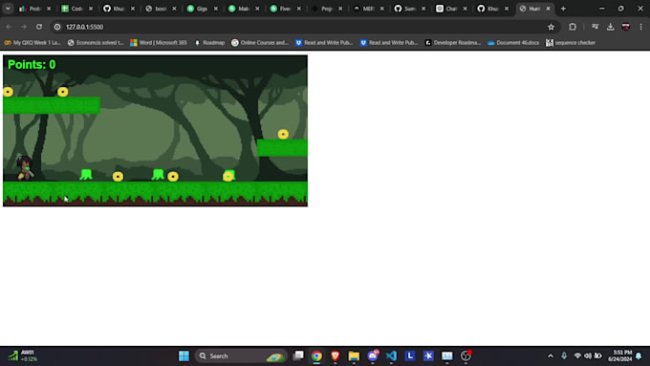
Task: Toggle the volume speaker tray icon
Action: (x=588, y=355)
